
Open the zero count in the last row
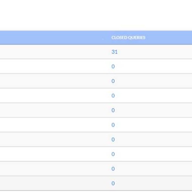pyautogui.click(x=113, y=183)
